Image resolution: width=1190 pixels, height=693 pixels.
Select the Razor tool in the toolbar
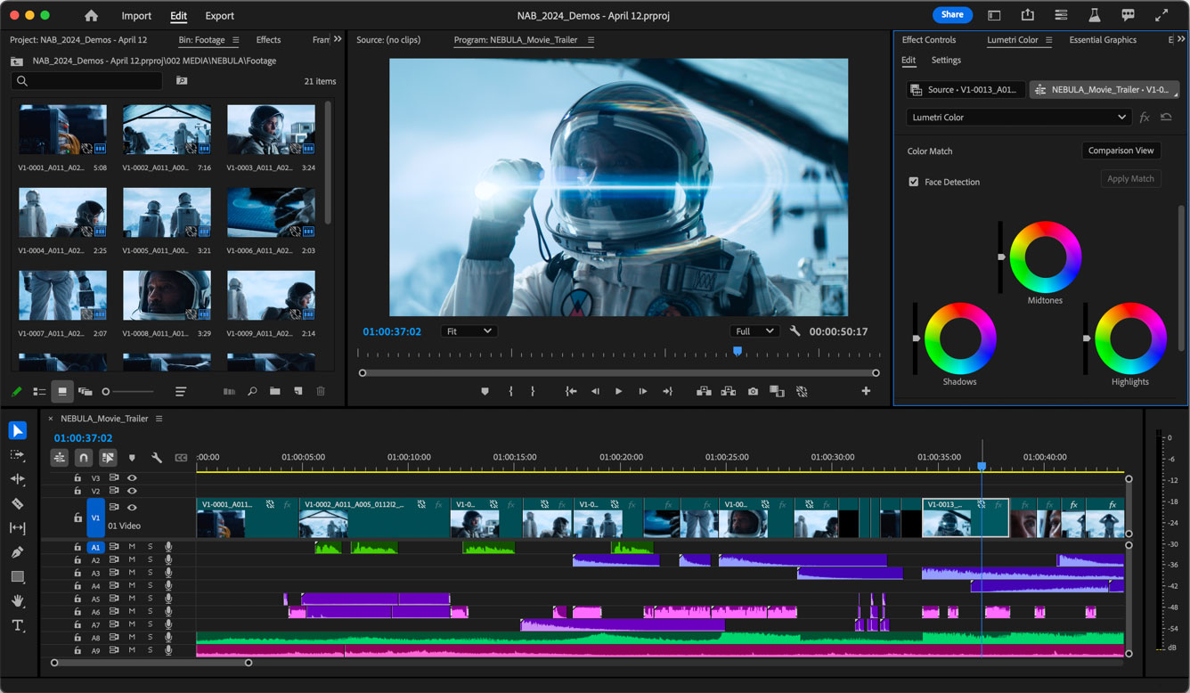point(17,504)
